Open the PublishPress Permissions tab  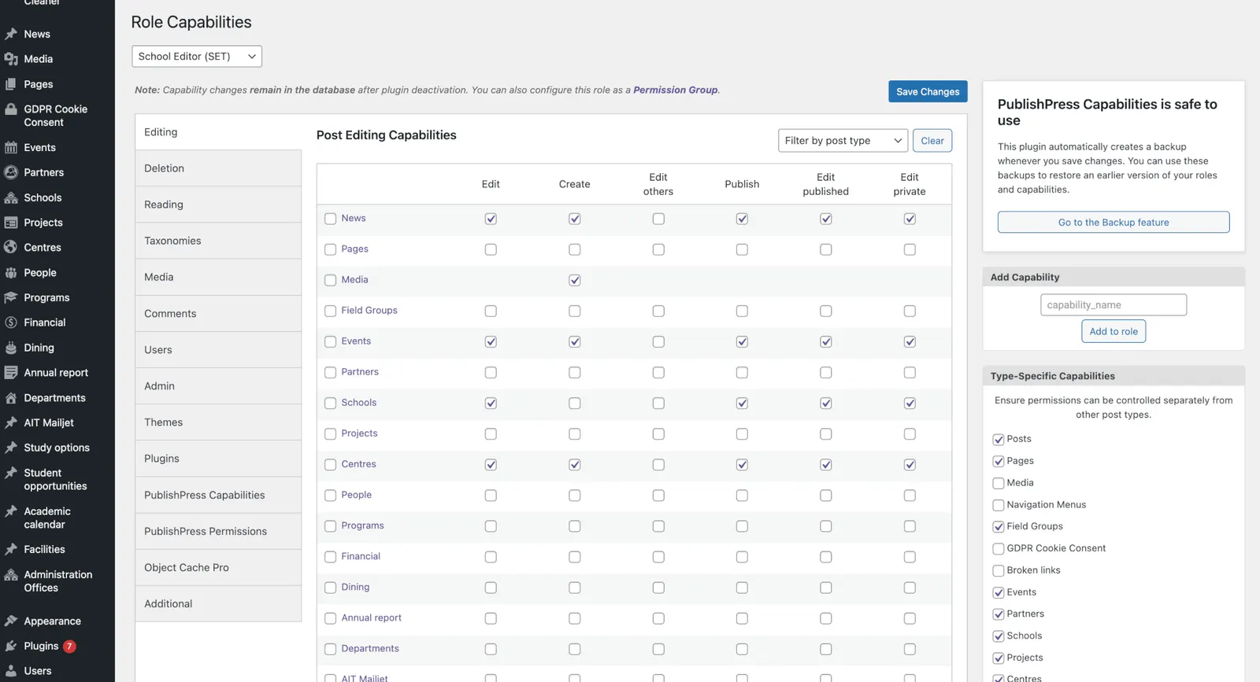(218, 531)
